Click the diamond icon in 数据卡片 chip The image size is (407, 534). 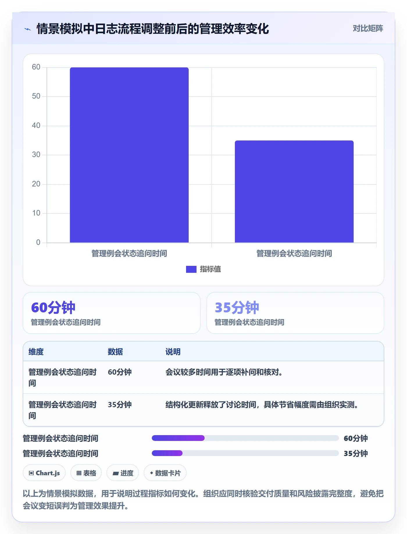pyautogui.click(x=151, y=473)
